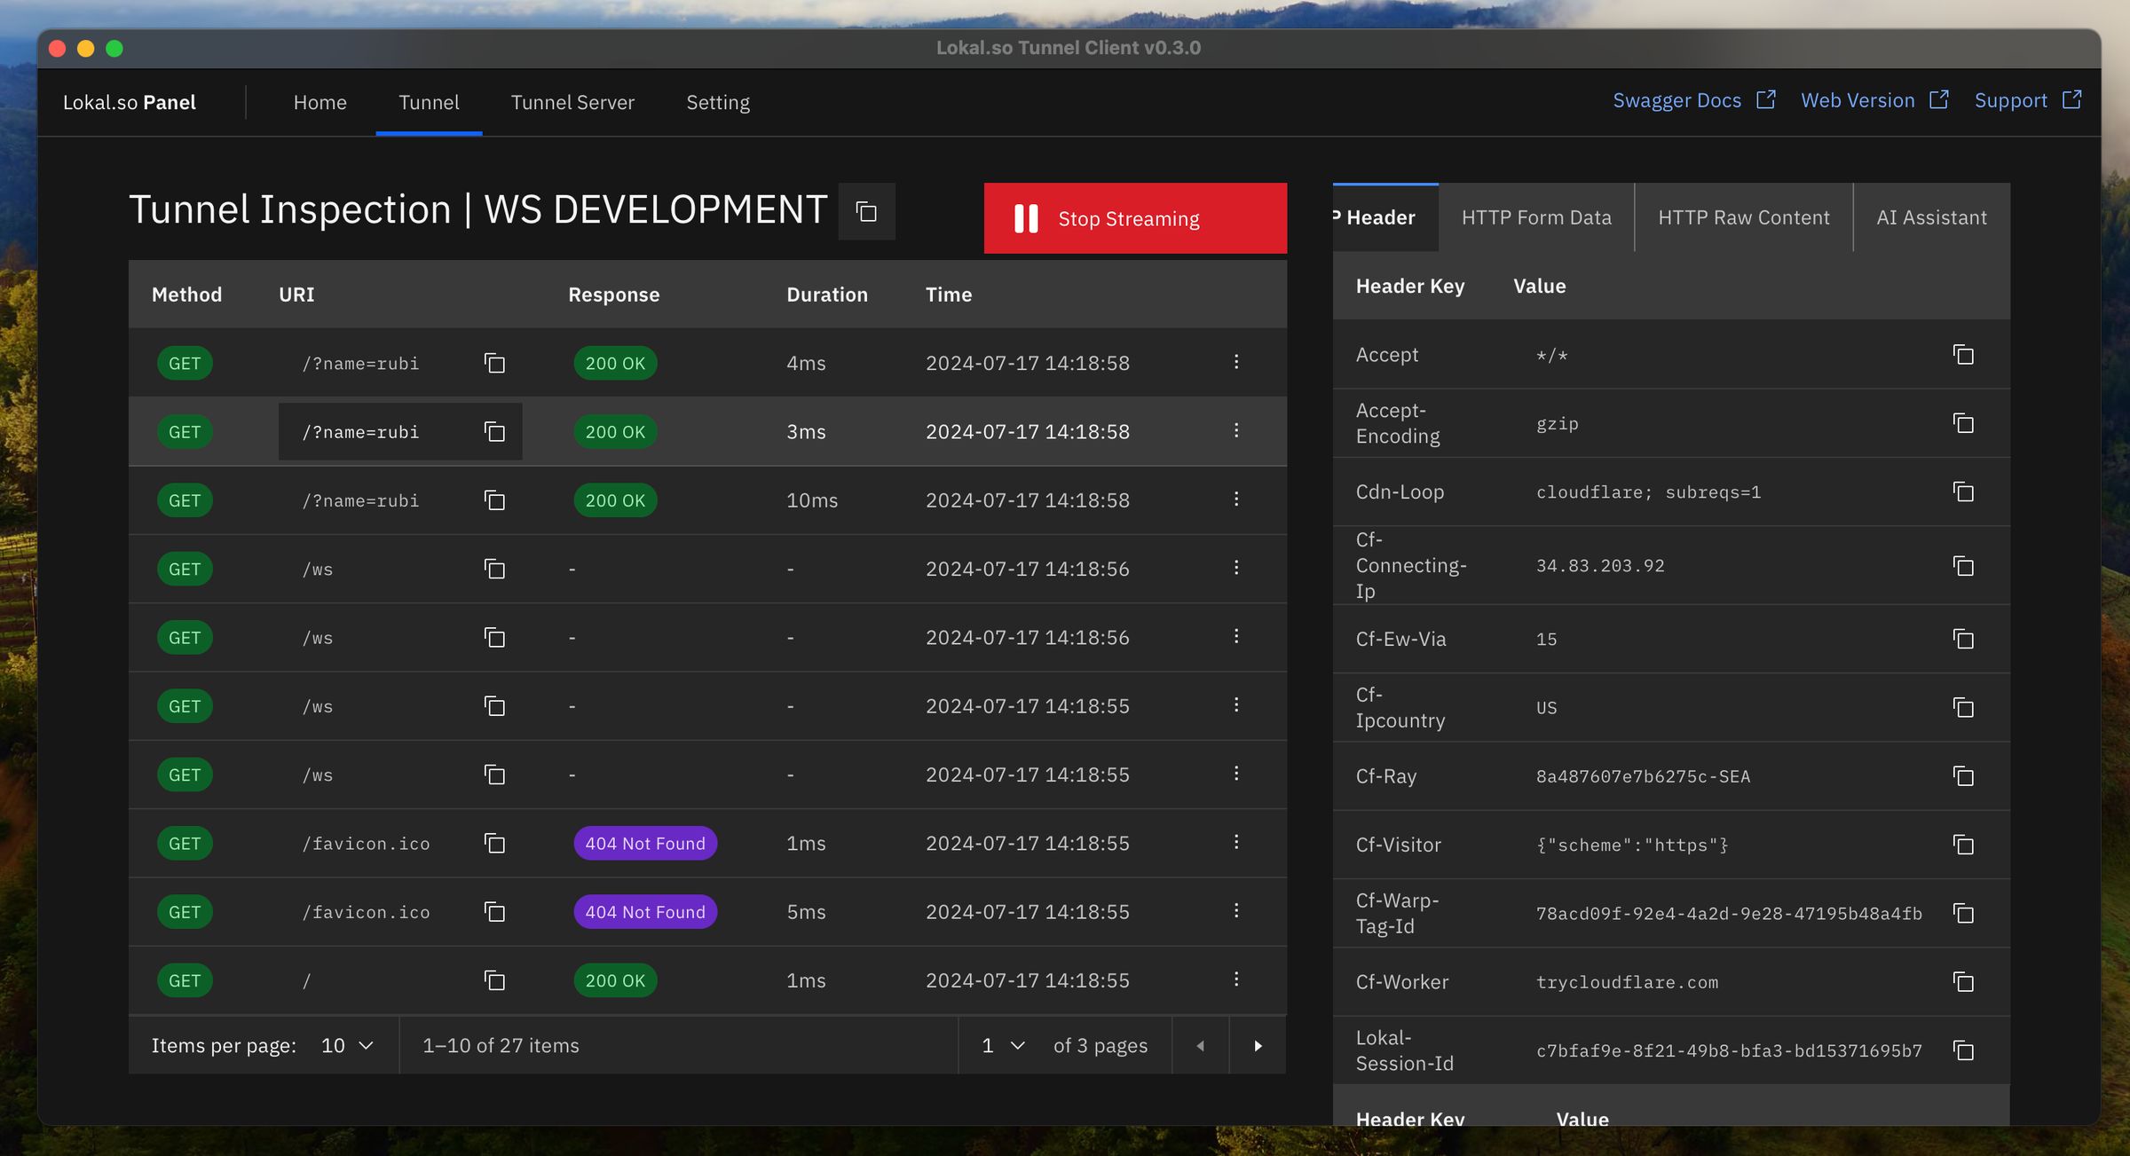The height and width of the screenshot is (1156, 2130).
Task: Copy the first /ws request URI
Action: (494, 569)
